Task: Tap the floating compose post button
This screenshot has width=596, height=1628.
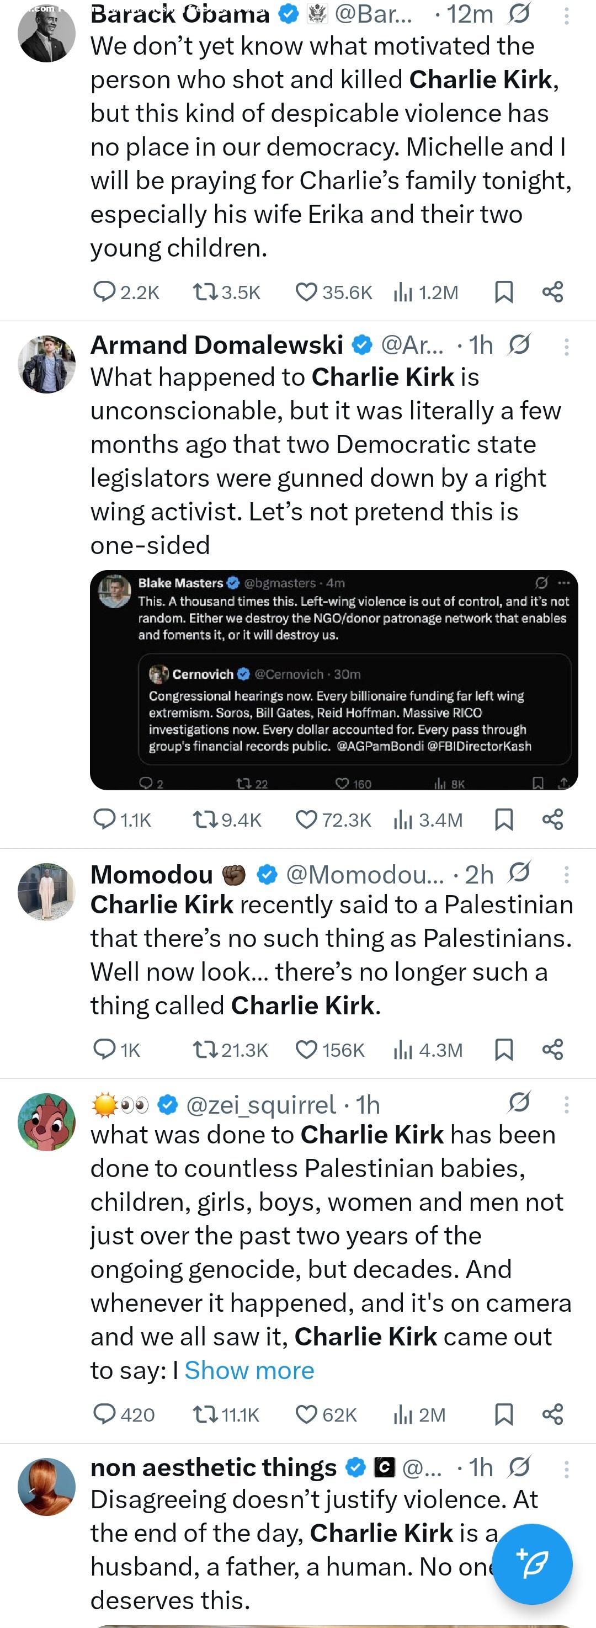Action: tap(531, 1563)
